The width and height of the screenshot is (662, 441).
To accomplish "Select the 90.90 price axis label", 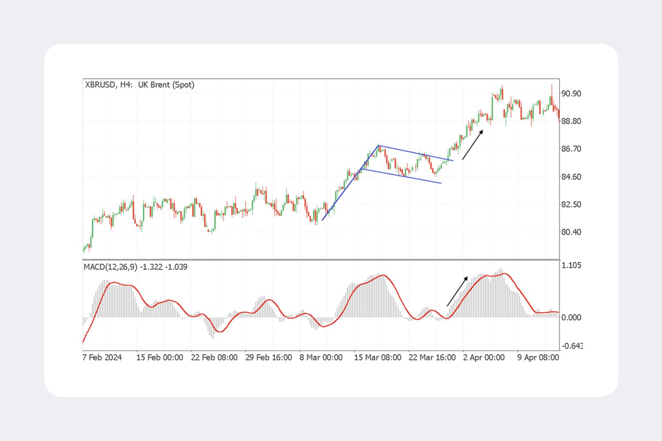I will (571, 93).
